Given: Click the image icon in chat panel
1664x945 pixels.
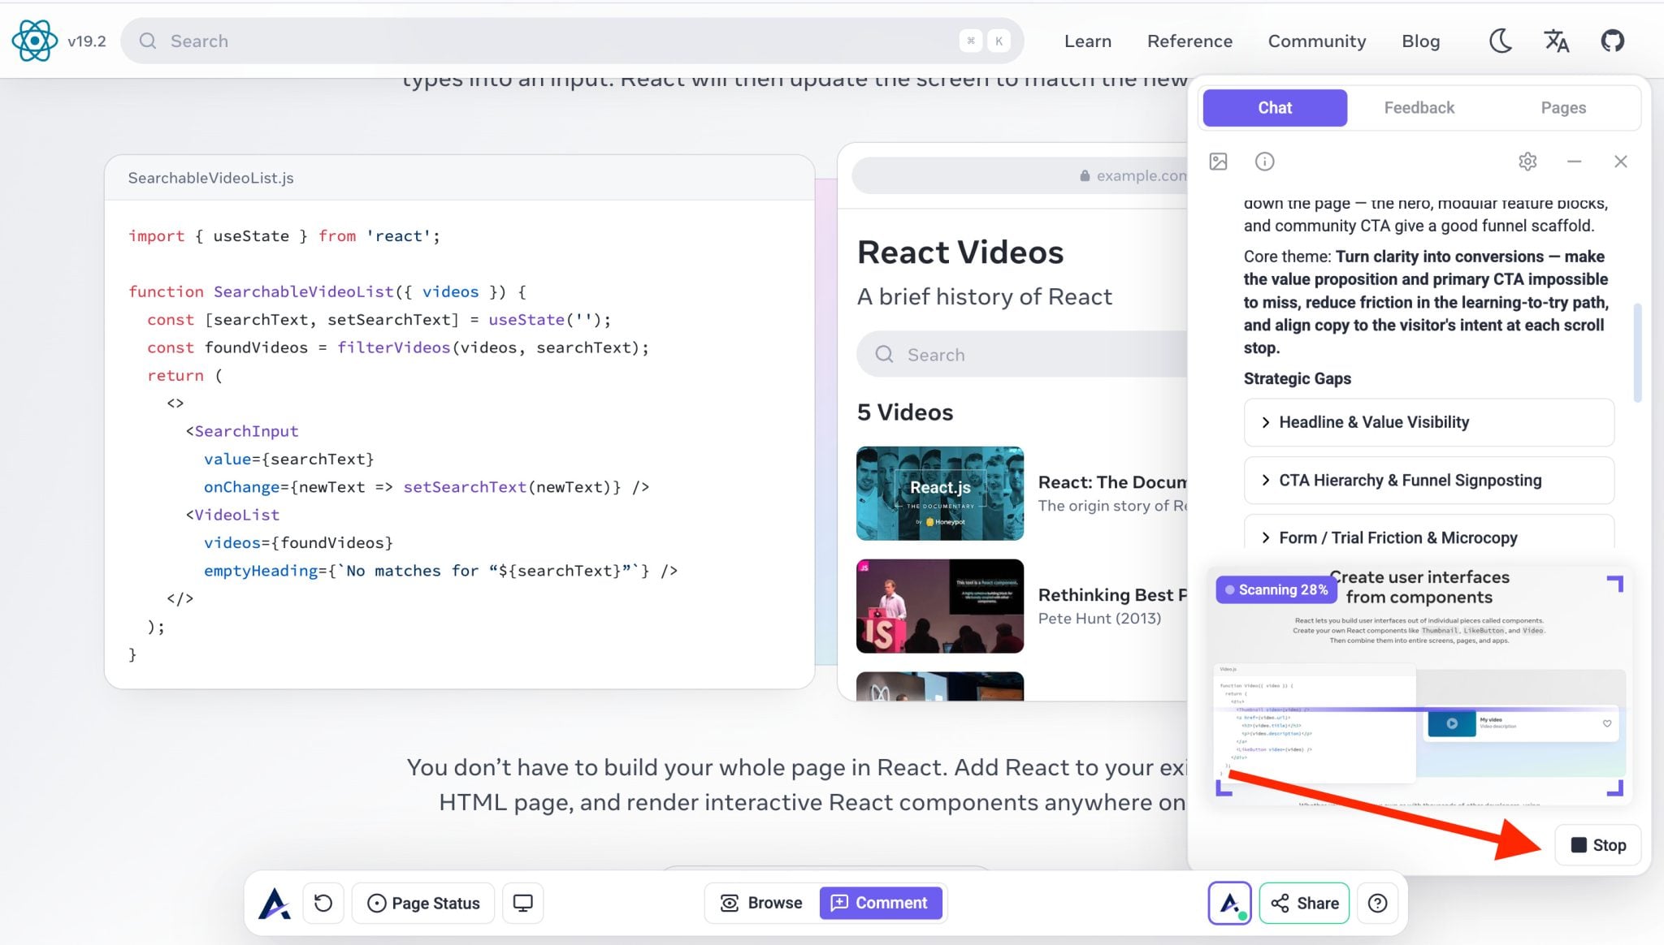Looking at the screenshot, I should click(x=1218, y=162).
